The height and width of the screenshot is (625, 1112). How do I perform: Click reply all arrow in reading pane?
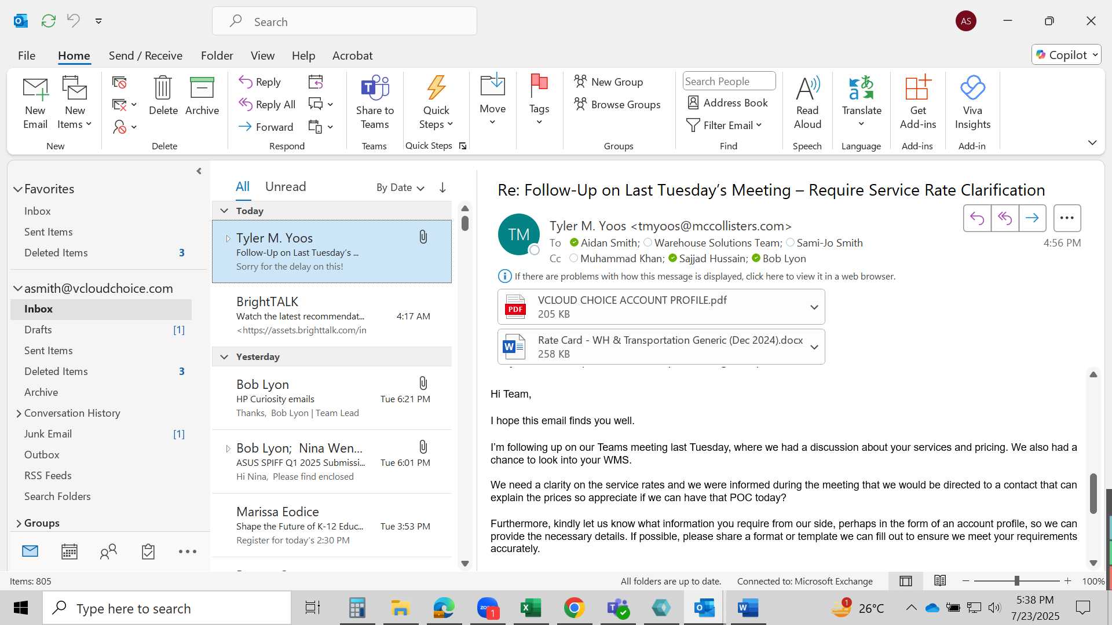pyautogui.click(x=1005, y=218)
